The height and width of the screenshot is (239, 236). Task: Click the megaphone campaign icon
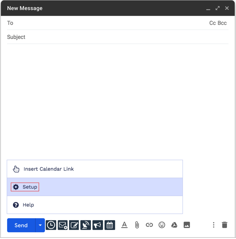coord(98,225)
